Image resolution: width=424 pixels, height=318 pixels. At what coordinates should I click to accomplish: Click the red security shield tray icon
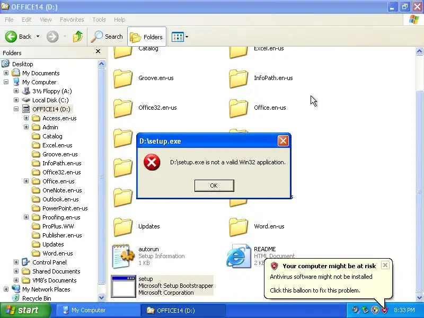coord(384,310)
